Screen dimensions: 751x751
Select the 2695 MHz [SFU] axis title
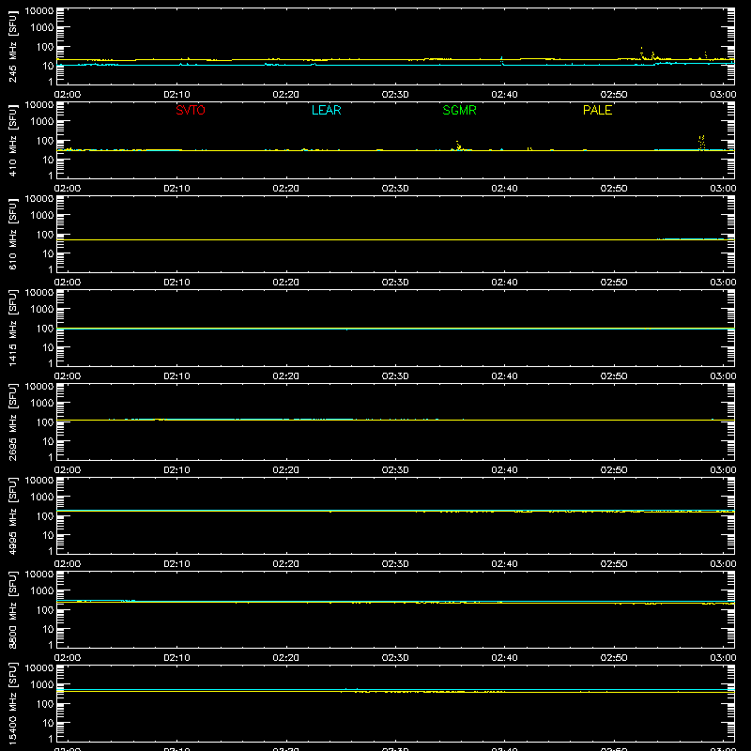pyautogui.click(x=12, y=421)
